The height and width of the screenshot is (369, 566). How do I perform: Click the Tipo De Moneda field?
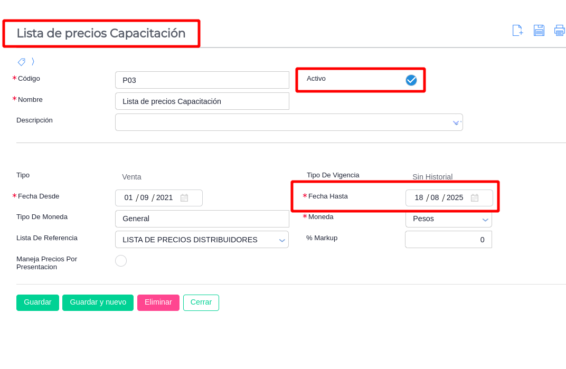202,219
